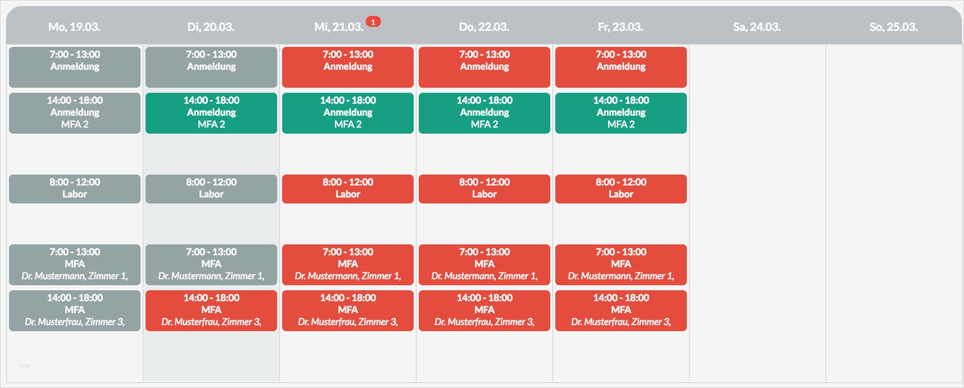This screenshot has height=388, width=964.
Task: Select the Fr, 23.03. day header
Action: [621, 27]
